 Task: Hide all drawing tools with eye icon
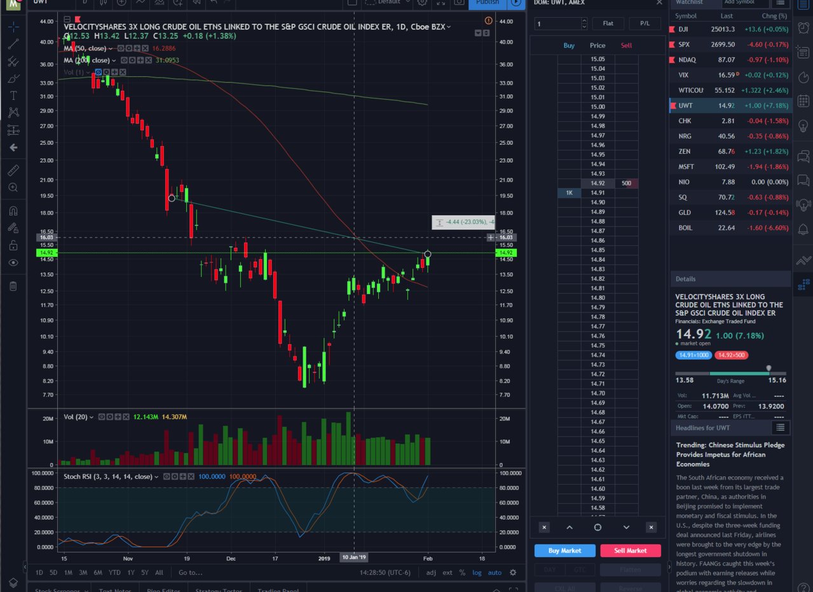13,262
